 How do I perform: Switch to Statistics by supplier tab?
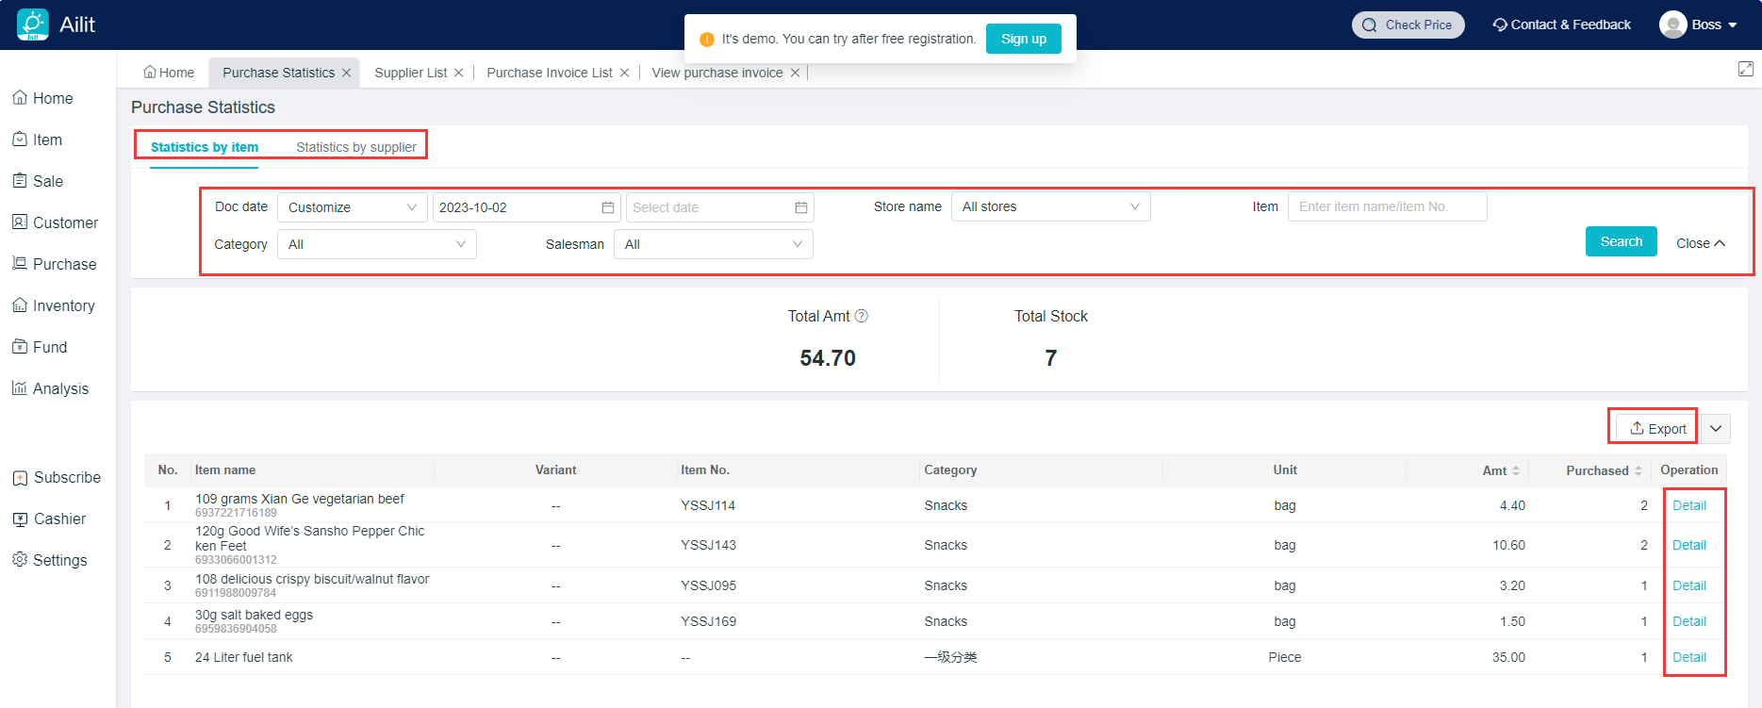tap(355, 147)
